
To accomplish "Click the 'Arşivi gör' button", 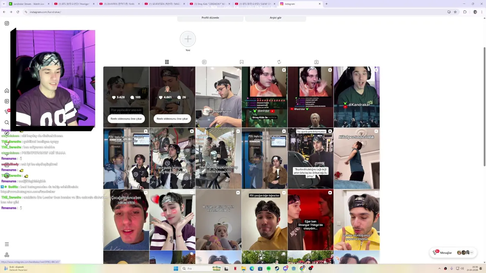I will [276, 18].
